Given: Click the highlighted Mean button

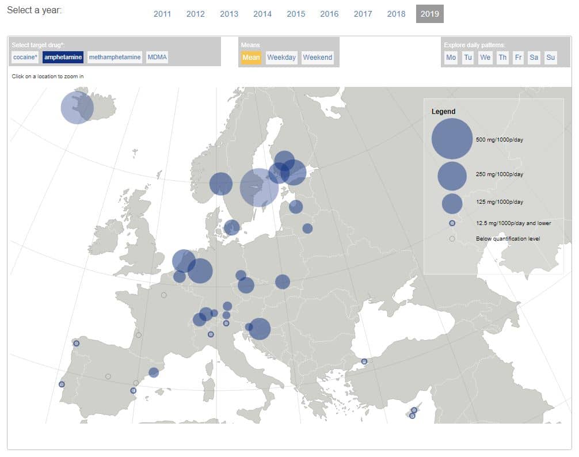Looking at the screenshot, I should pos(251,58).
